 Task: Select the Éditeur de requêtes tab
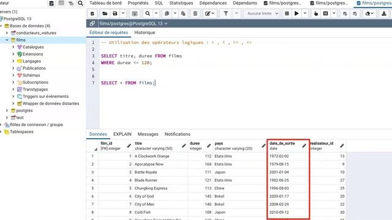(109, 32)
